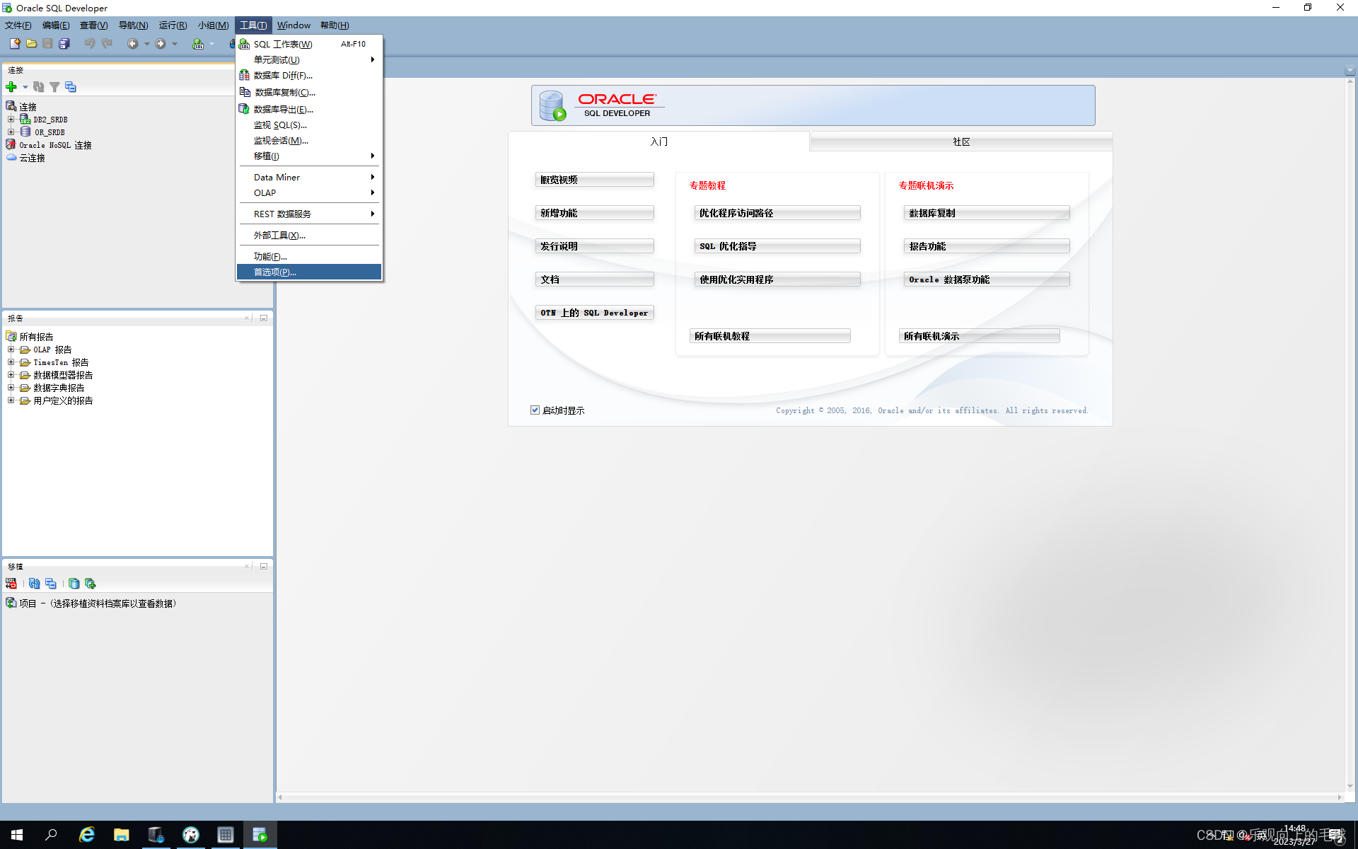Open the new connection dropdown arrow
This screenshot has height=849, width=1358.
(x=25, y=87)
